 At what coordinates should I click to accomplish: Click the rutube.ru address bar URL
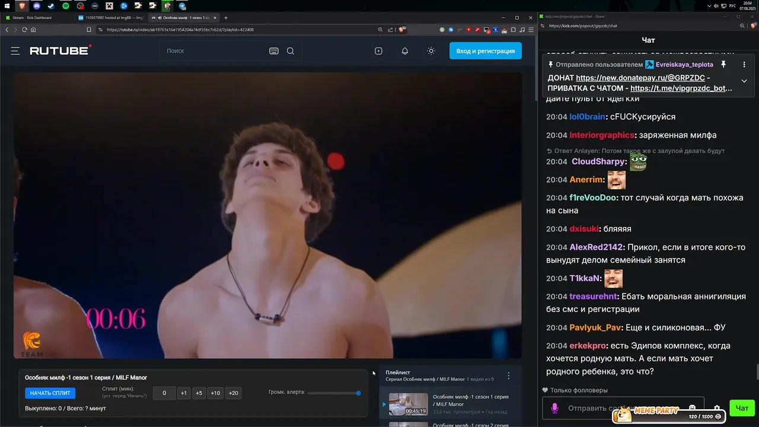(180, 30)
